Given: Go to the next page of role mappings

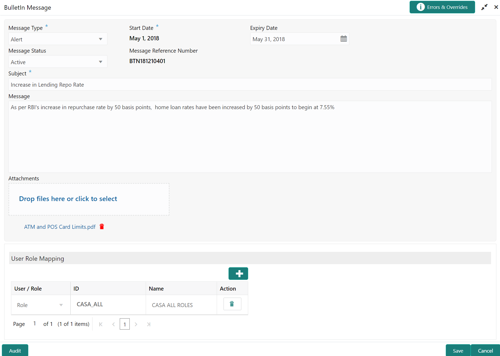Looking at the screenshot, I should coord(136,324).
